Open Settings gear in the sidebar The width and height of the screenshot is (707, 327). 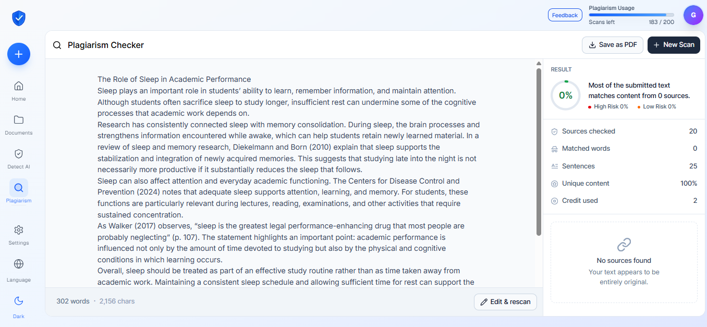[x=19, y=230]
